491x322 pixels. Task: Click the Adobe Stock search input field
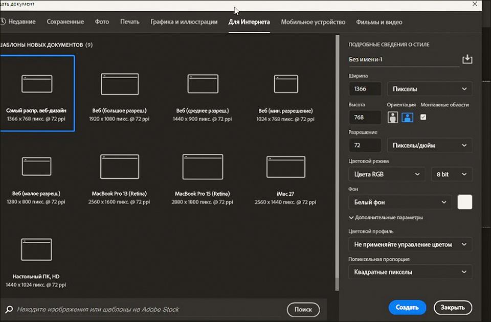click(x=150, y=310)
